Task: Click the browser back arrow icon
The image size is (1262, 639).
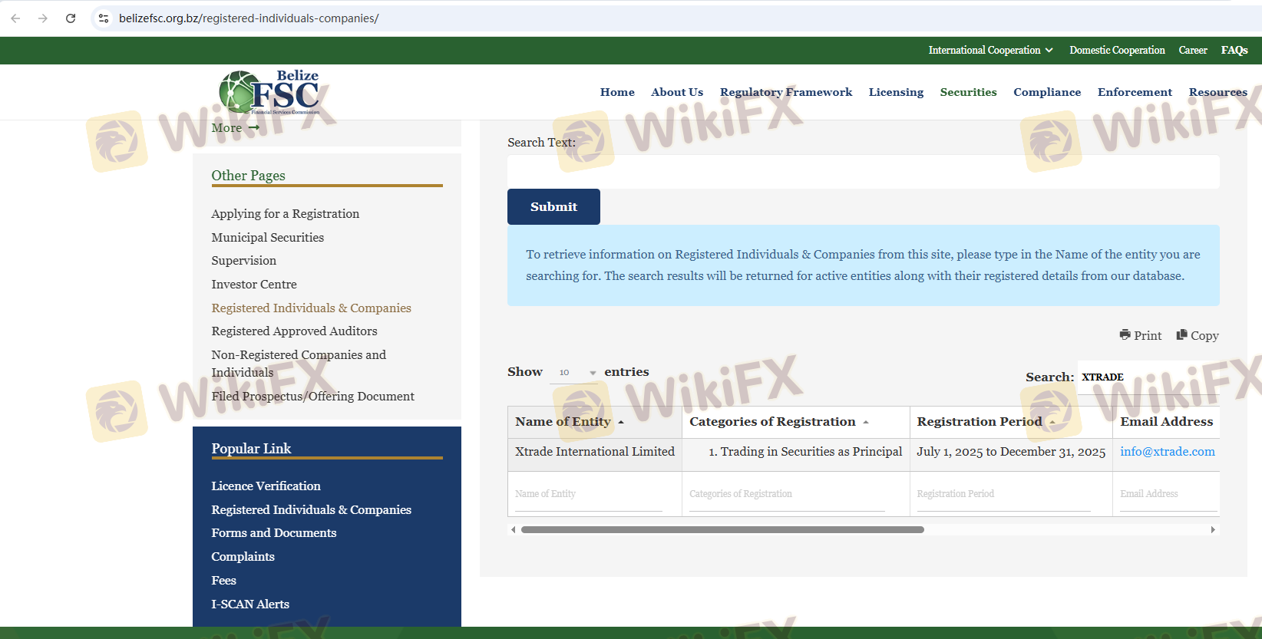Action: pos(15,18)
